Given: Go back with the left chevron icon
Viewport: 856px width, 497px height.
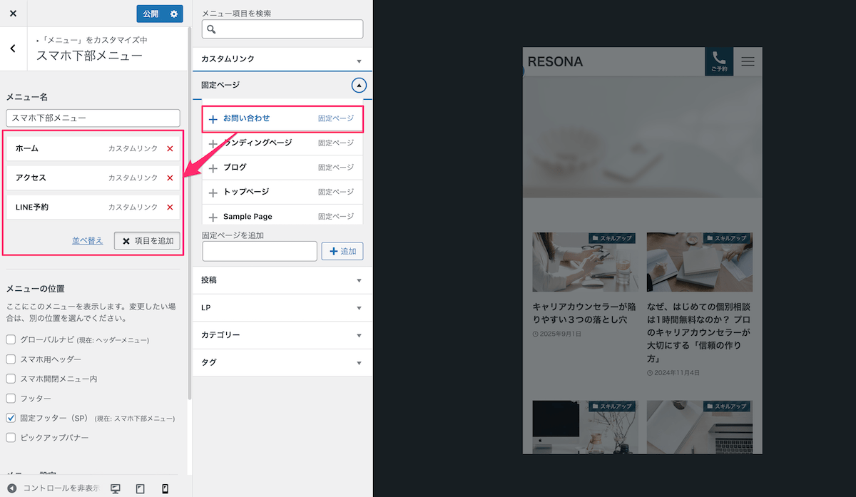Looking at the screenshot, I should (13, 48).
